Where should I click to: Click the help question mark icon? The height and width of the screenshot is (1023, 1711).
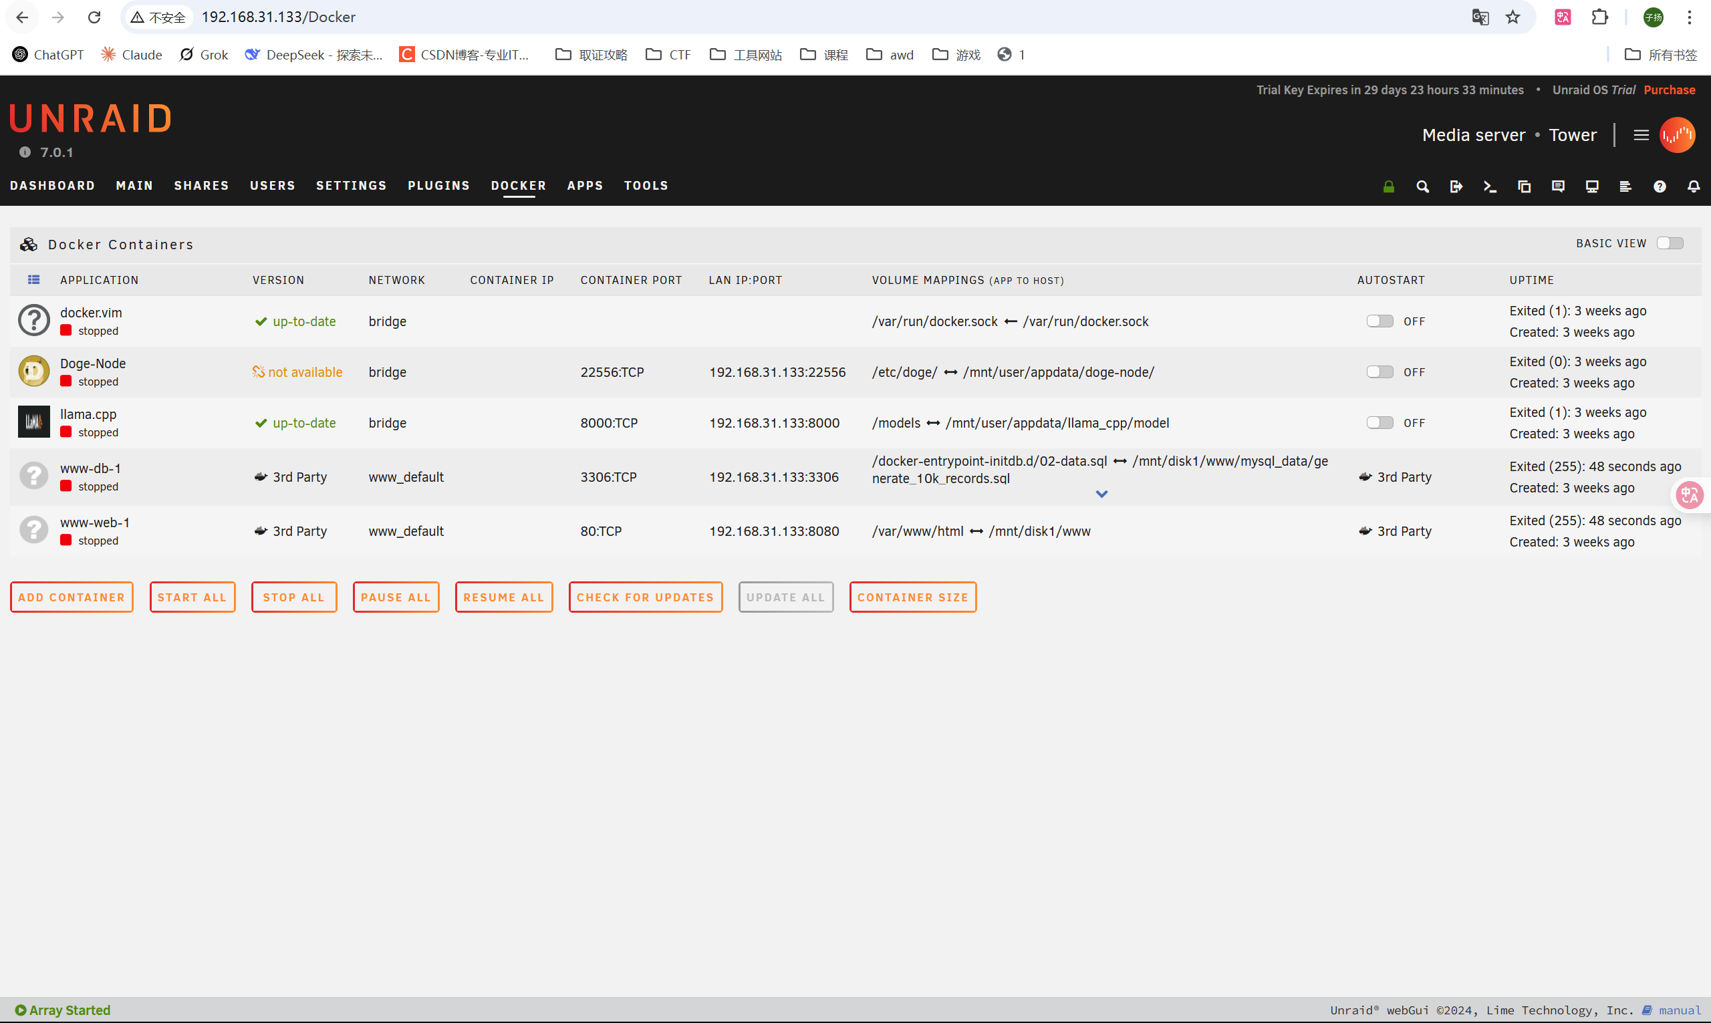tap(1660, 186)
